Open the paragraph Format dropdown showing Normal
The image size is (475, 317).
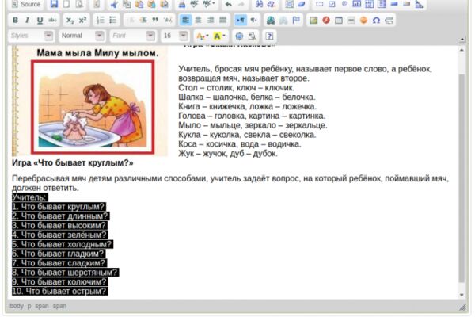[x=82, y=36]
